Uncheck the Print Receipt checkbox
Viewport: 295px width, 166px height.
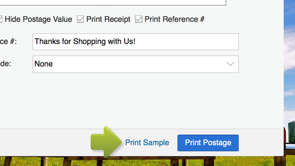click(80, 19)
